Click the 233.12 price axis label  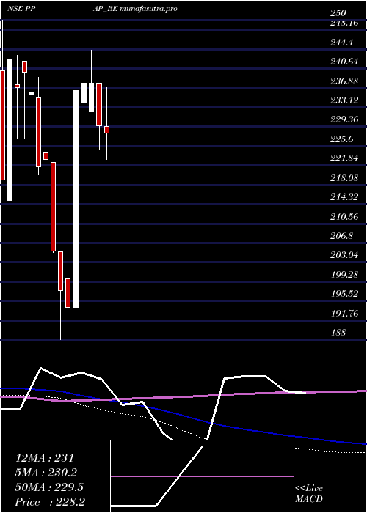344,100
